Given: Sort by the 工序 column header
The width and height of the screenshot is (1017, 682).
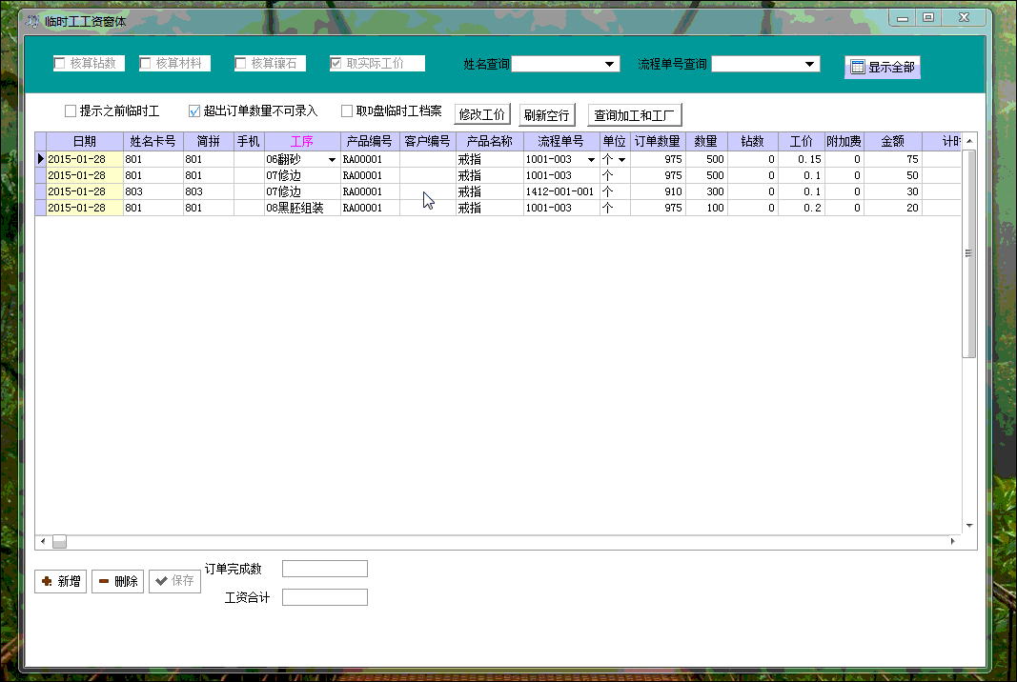Looking at the screenshot, I should point(302,141).
